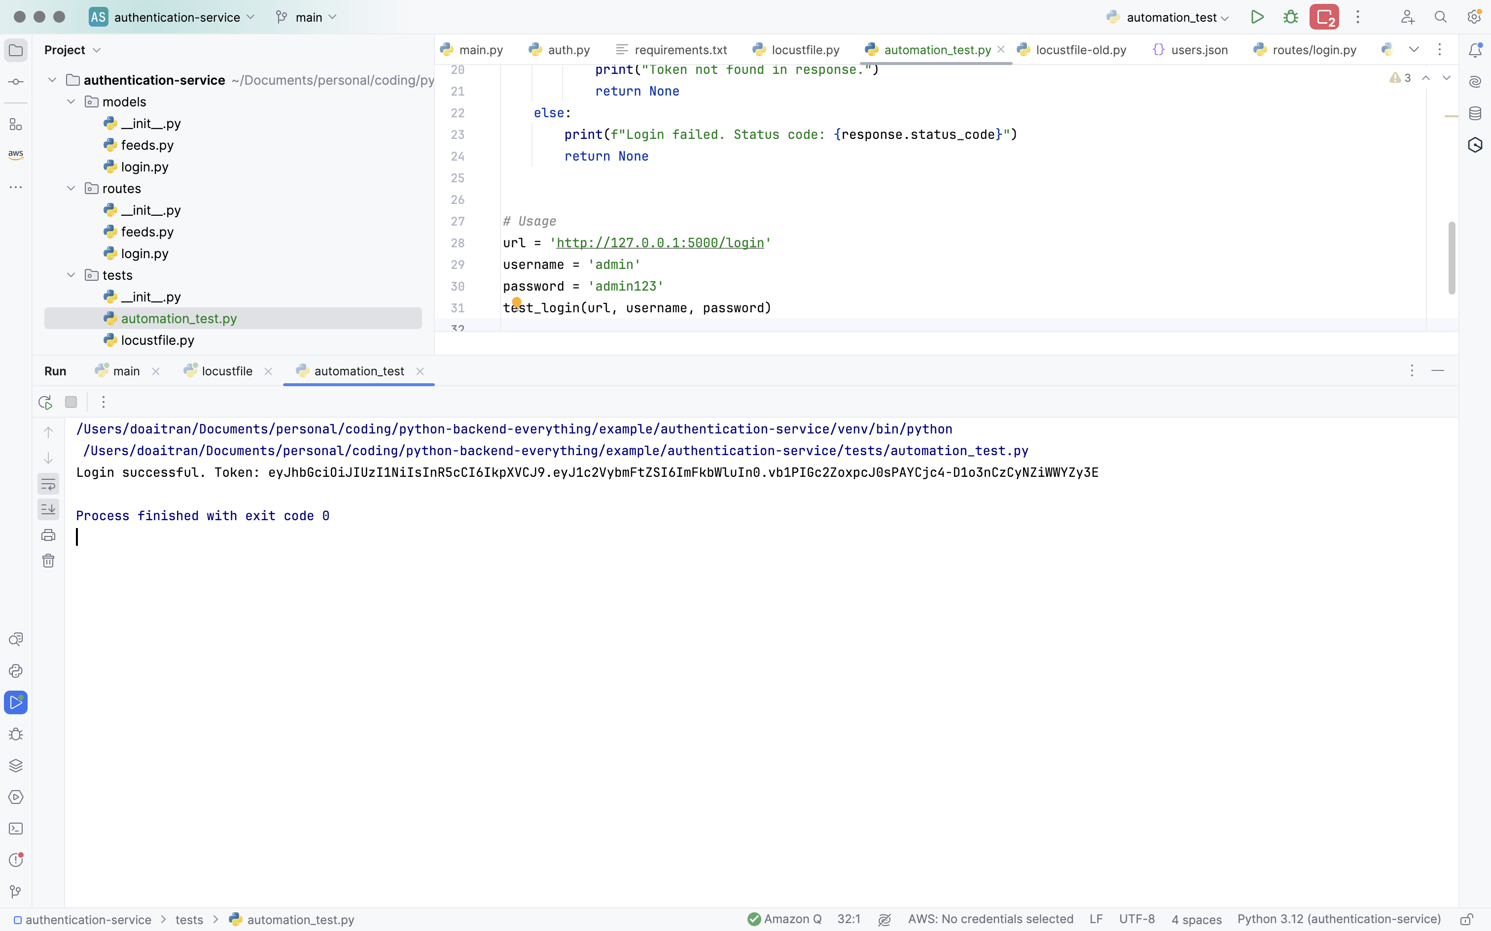Open the Python Packages layers icon
This screenshot has height=931, width=1491.
tap(16, 766)
